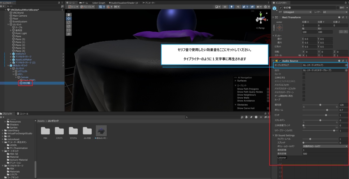Select the combined Transform tool
Viewport: 349px width, 179px height.
point(69,34)
